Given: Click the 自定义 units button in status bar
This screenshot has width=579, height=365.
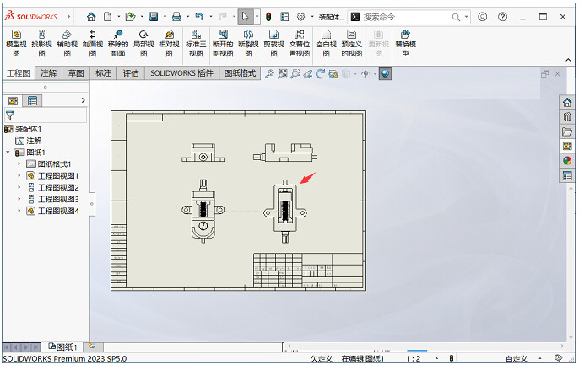Looking at the screenshot, I should pos(516,358).
